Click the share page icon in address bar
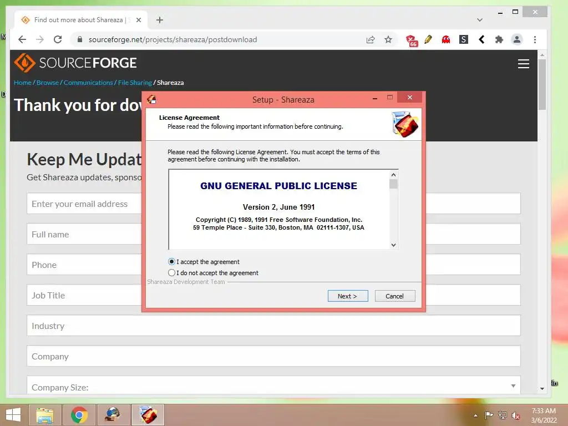The height and width of the screenshot is (426, 568). coord(370,39)
